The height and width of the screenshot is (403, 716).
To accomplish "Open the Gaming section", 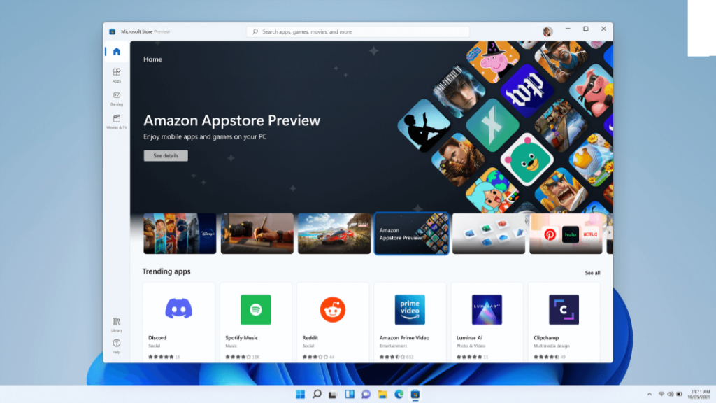I will coord(116,97).
